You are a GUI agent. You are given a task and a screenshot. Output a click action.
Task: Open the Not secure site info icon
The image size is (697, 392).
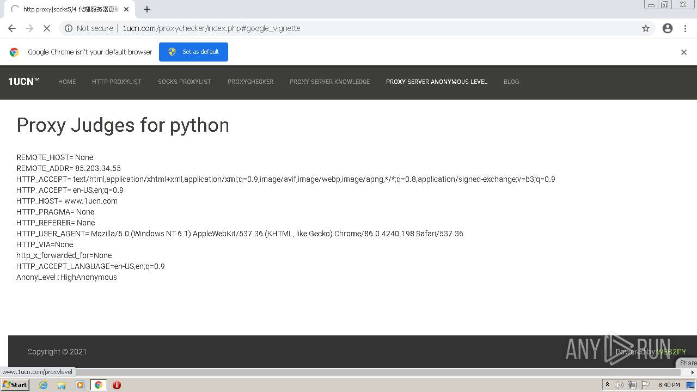[x=69, y=28]
